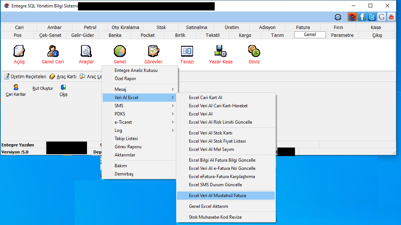Switch to the Petrol tab

[x=90, y=27]
